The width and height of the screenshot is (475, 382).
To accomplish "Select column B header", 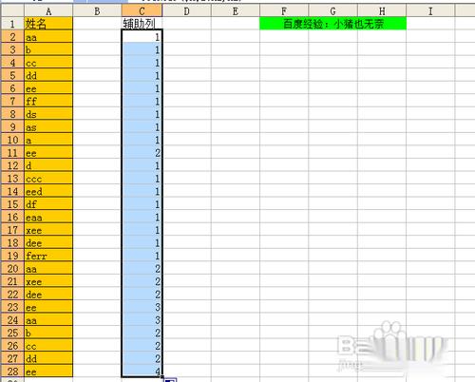I will tap(97, 11).
